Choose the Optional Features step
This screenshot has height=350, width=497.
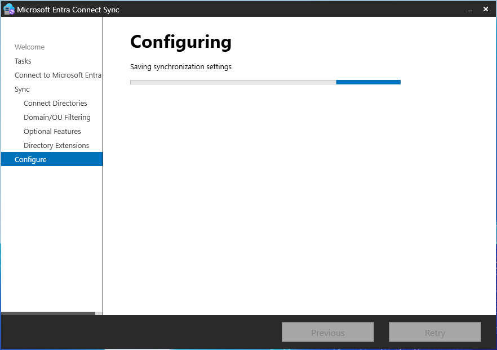pyautogui.click(x=52, y=131)
